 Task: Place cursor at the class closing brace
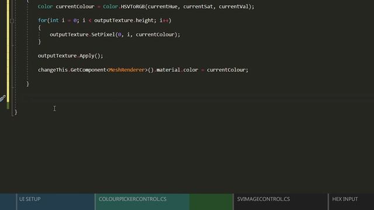(x=16, y=113)
